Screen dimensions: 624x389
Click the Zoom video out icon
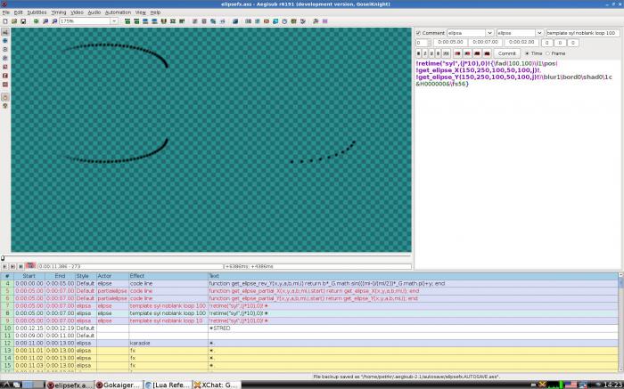pyautogui.click(x=54, y=21)
